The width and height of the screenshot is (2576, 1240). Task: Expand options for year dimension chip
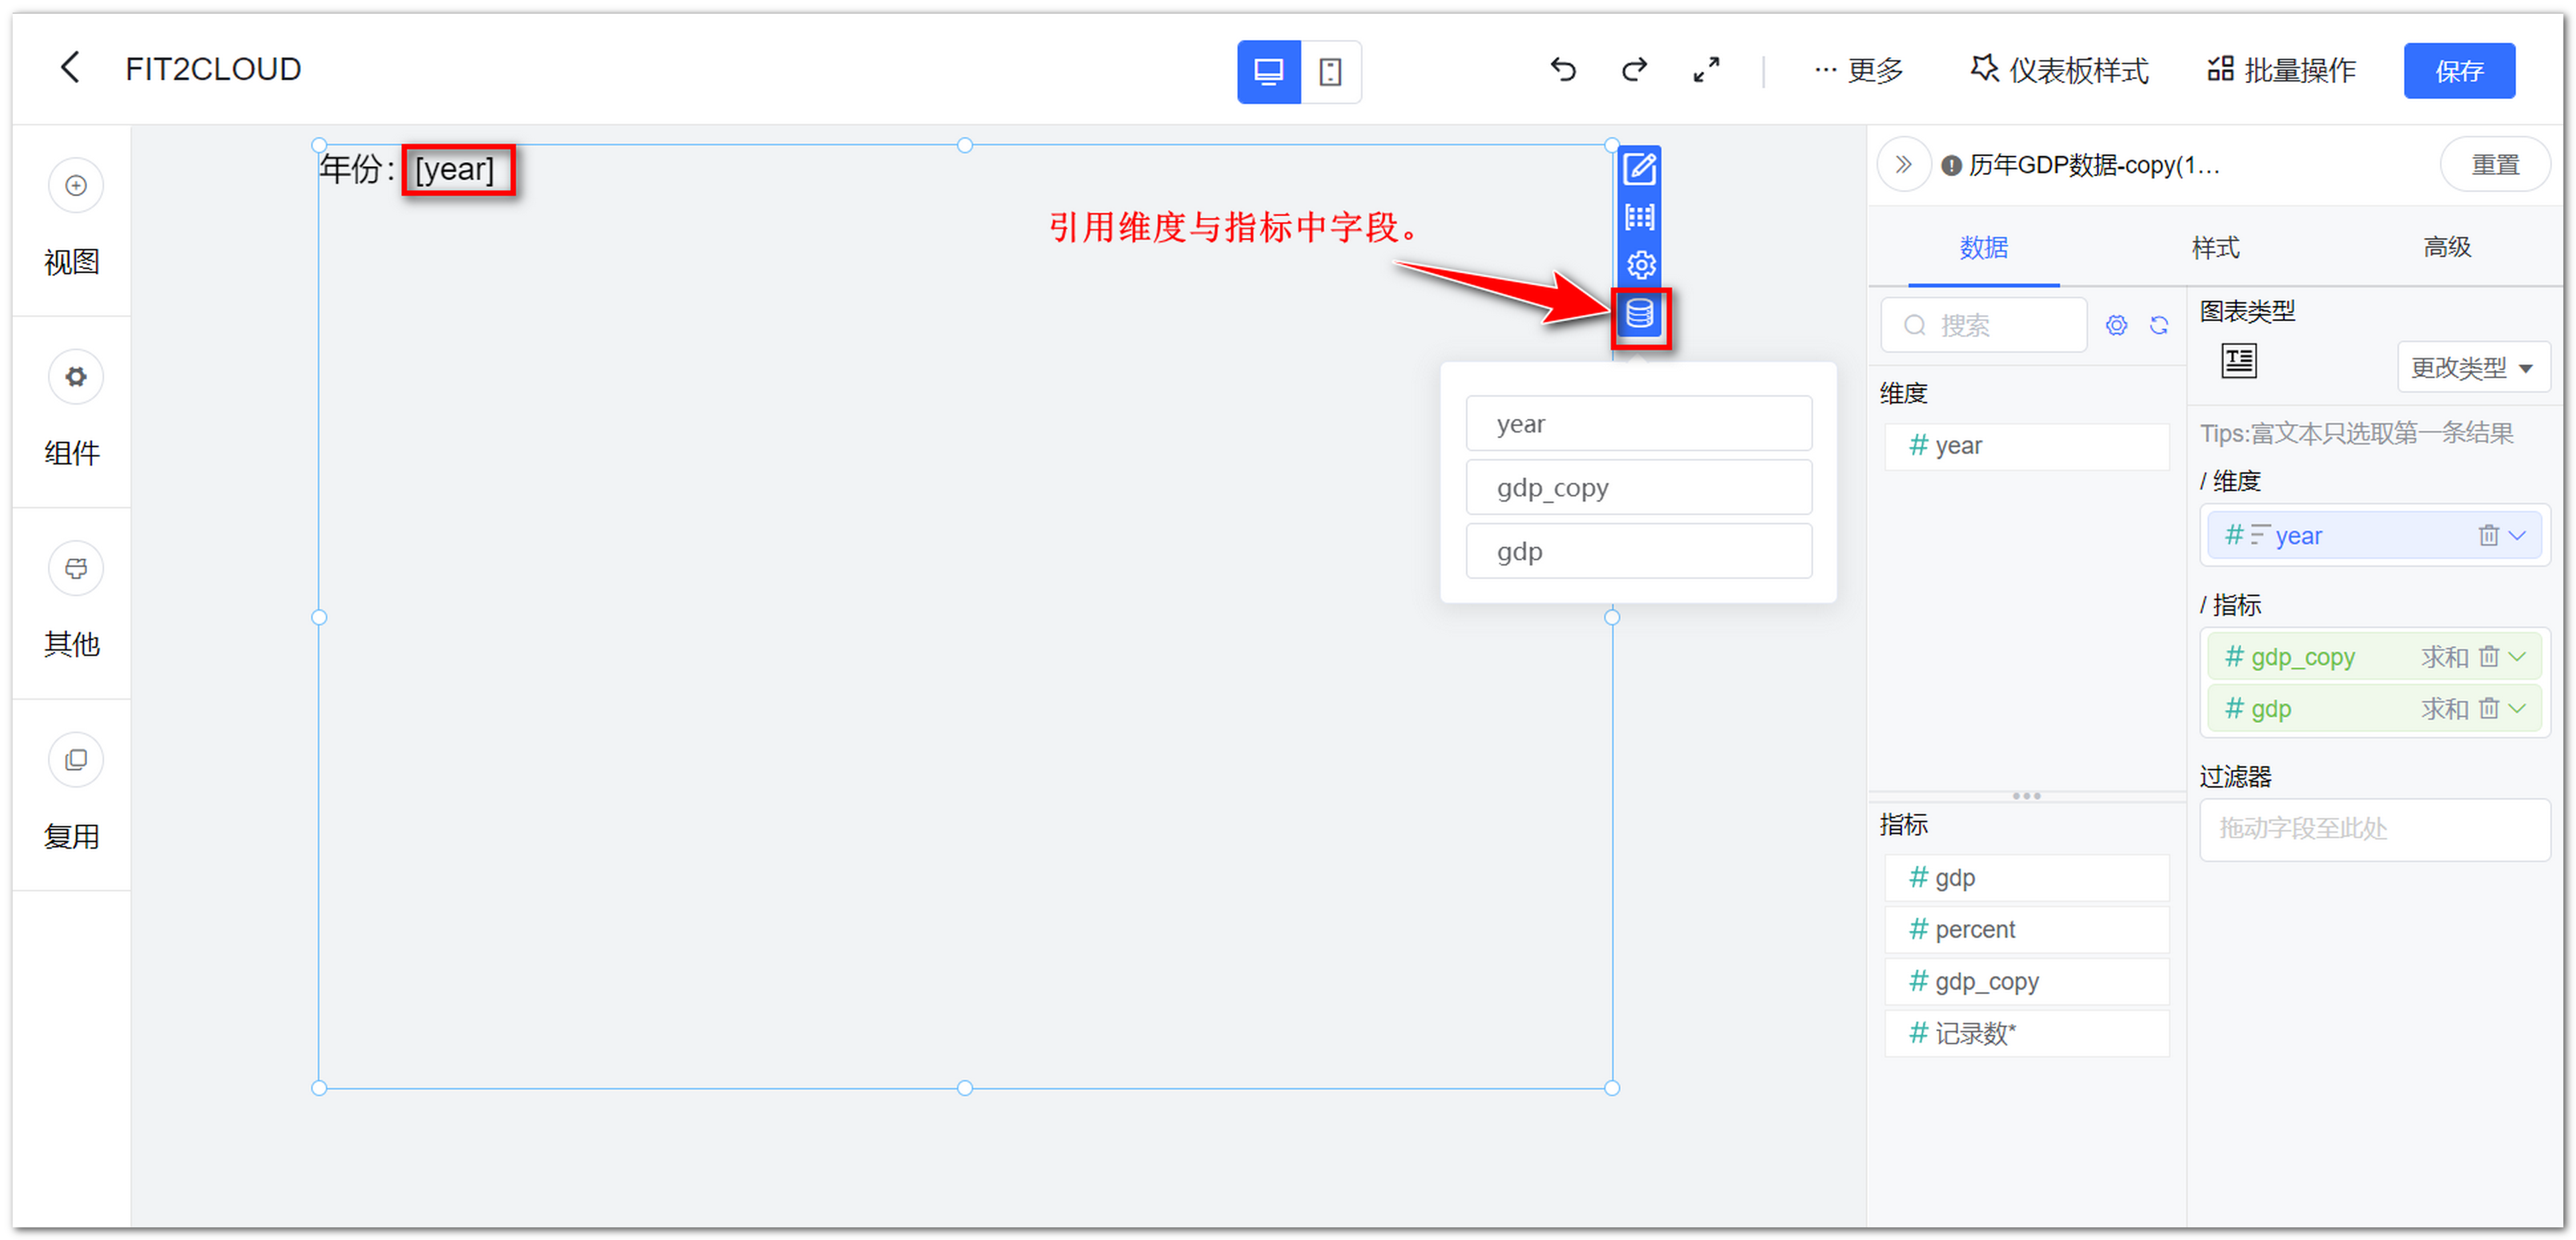pos(2518,536)
